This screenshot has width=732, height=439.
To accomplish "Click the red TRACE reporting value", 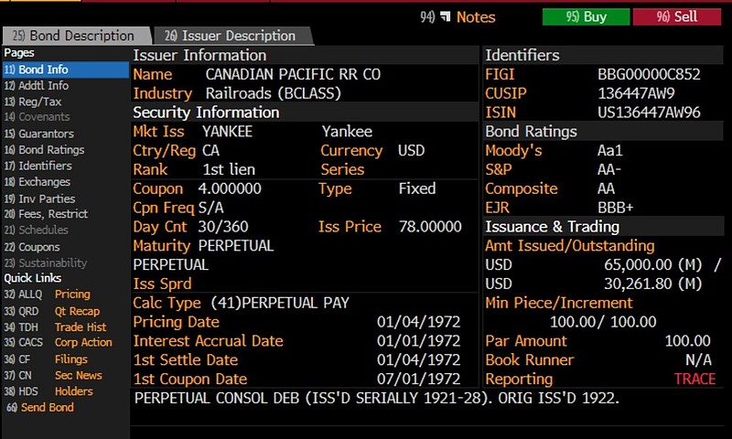I will (x=694, y=379).
